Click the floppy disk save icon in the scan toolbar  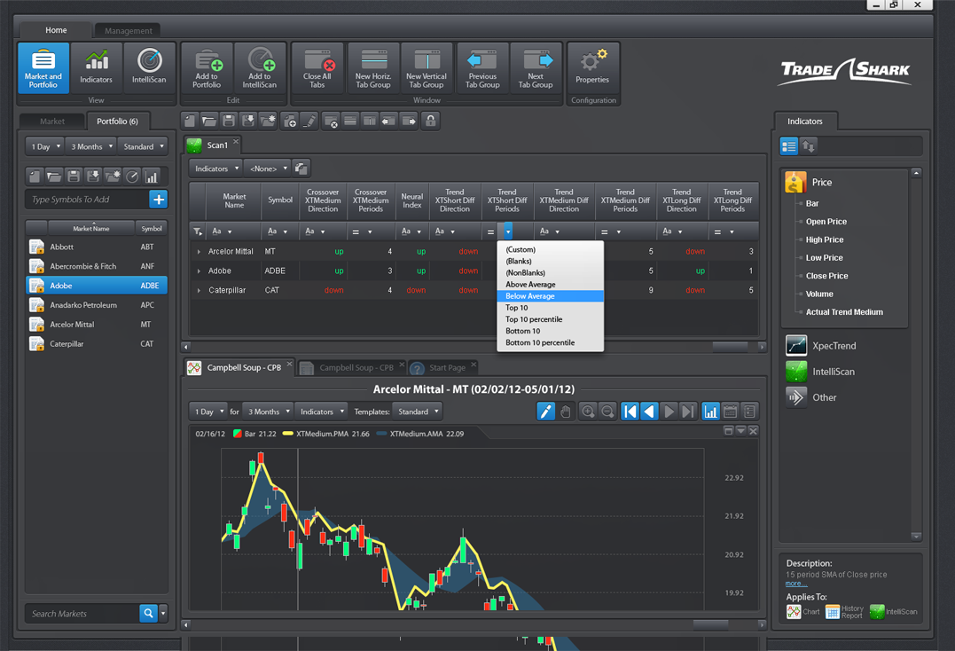229,122
